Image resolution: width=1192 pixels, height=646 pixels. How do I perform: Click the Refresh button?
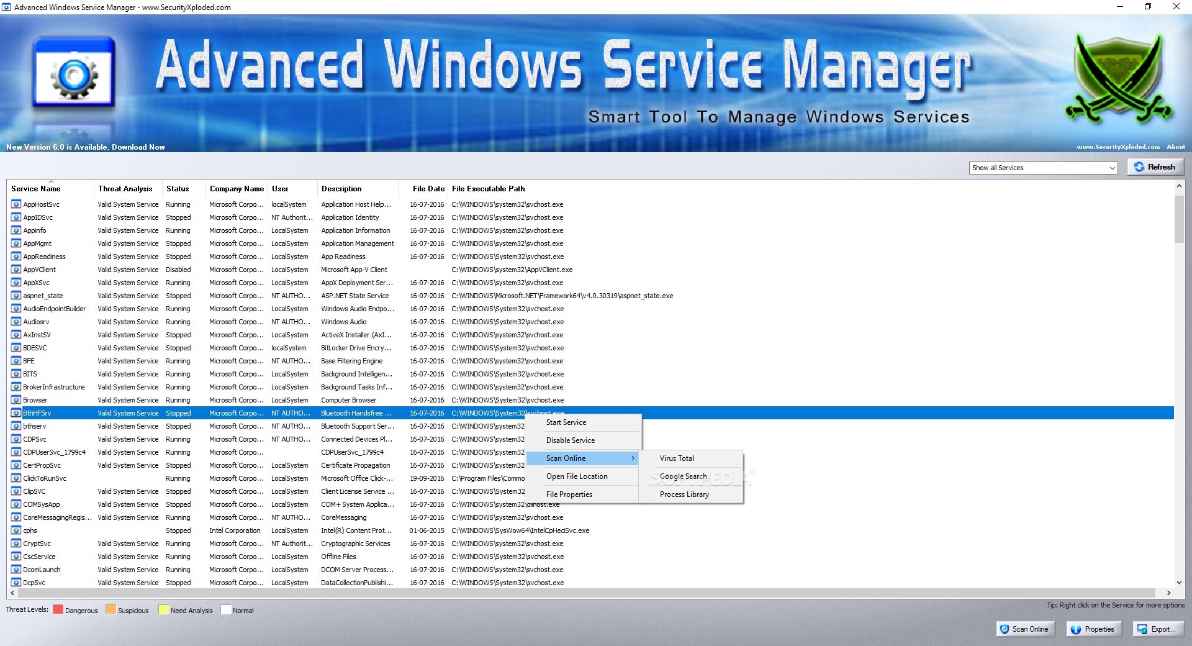tap(1155, 167)
